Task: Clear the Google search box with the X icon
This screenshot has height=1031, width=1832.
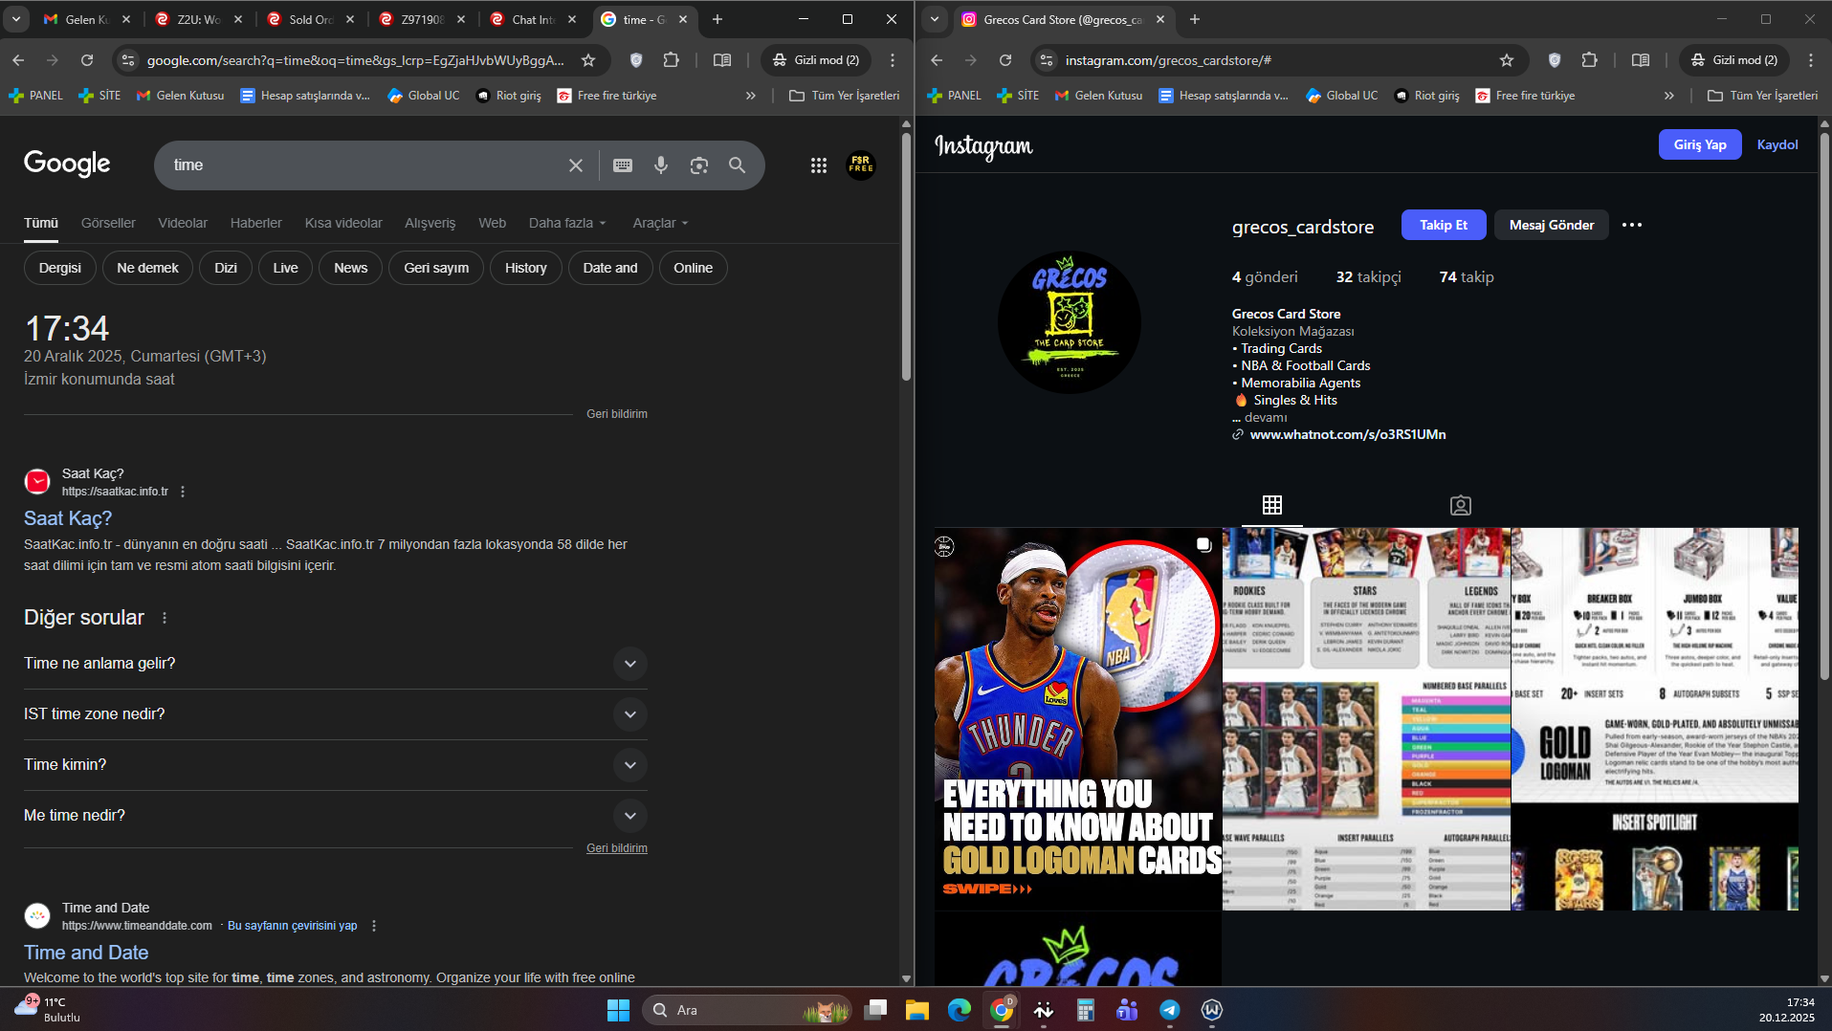Action: pyautogui.click(x=576, y=165)
